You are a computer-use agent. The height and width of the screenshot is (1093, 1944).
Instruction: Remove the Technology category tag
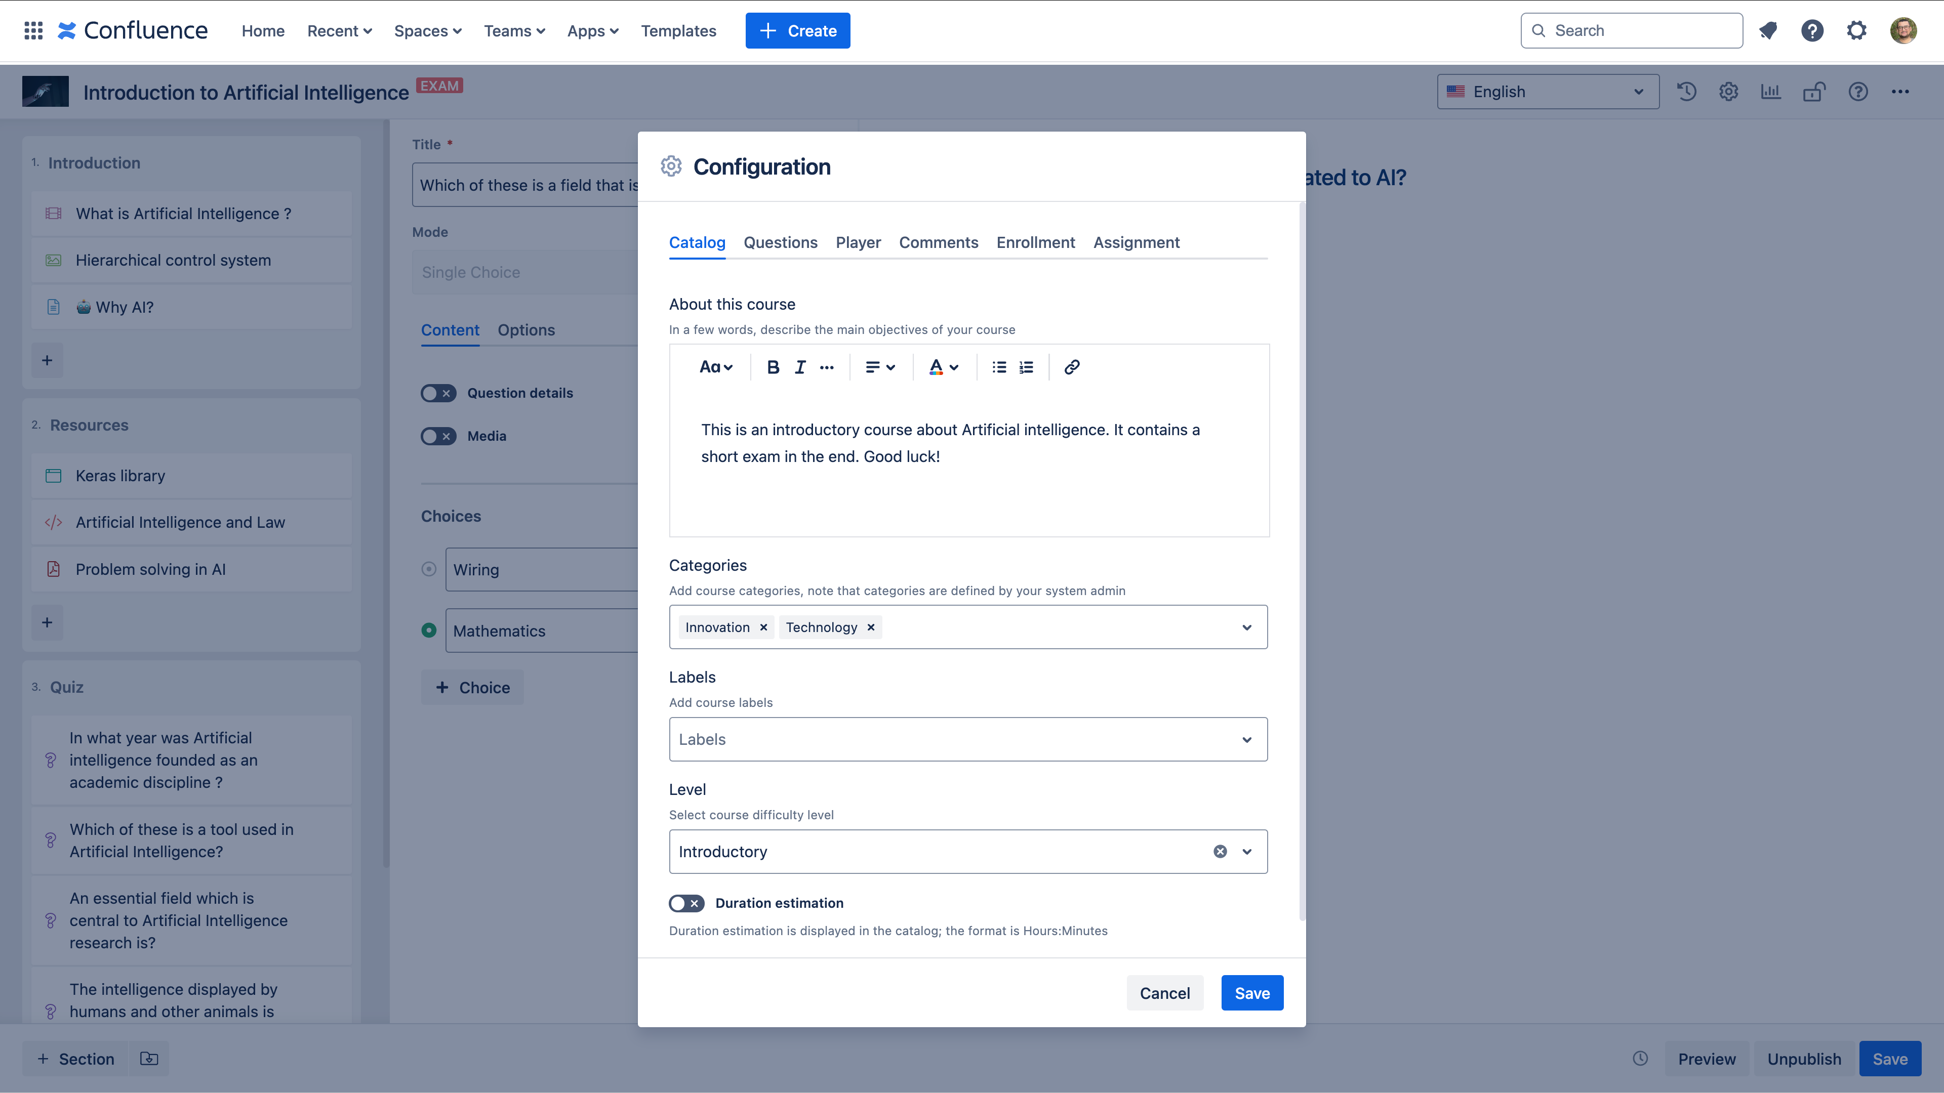click(x=871, y=627)
